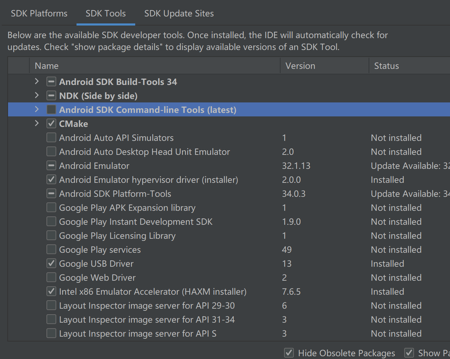The width and height of the screenshot is (450, 359).
Task: Uncheck the CMake package
Action: (x=51, y=123)
